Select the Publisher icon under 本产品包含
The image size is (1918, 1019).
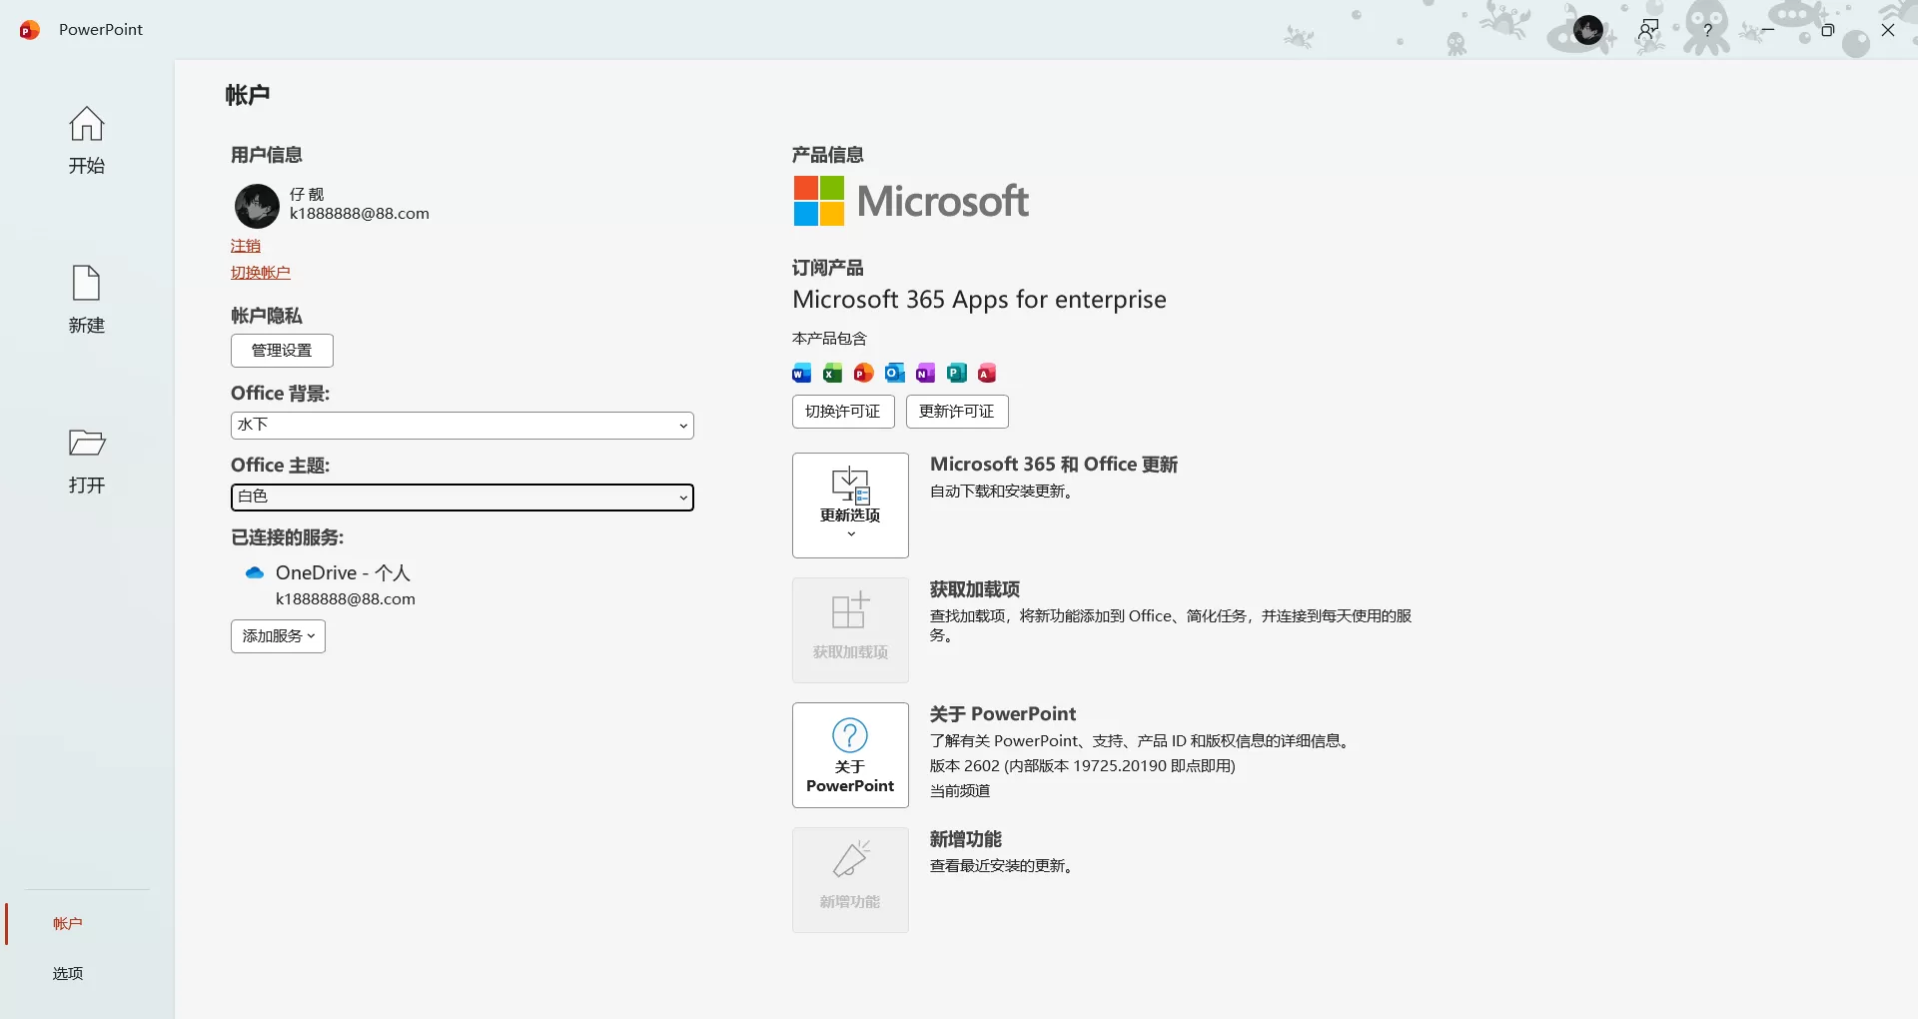click(957, 373)
